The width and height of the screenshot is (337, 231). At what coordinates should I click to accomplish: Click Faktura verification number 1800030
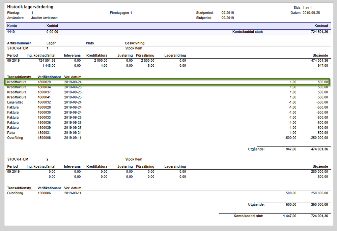coord(44,112)
